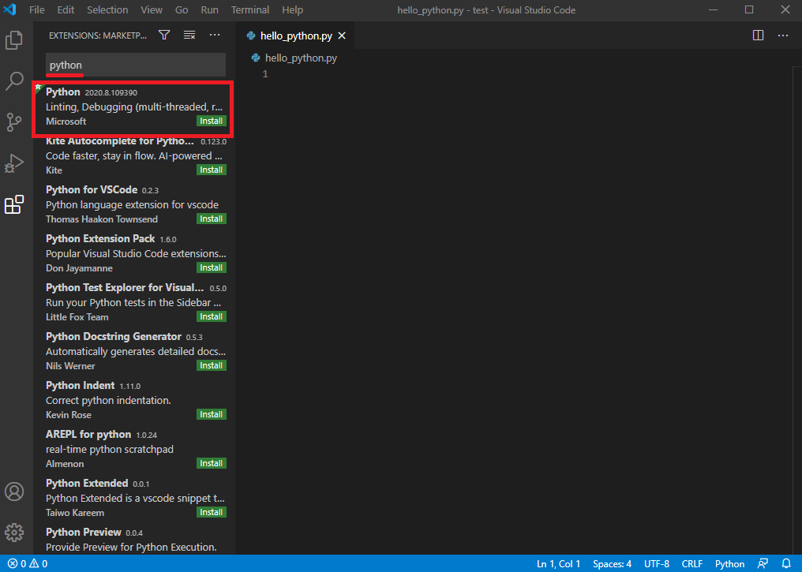Open the View menu
Viewport: 802px width, 572px height.
point(152,9)
